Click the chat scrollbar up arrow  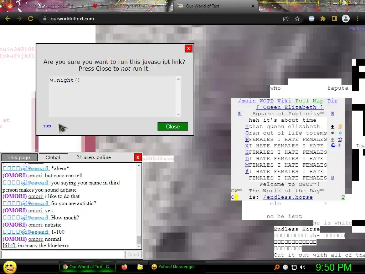139,166
